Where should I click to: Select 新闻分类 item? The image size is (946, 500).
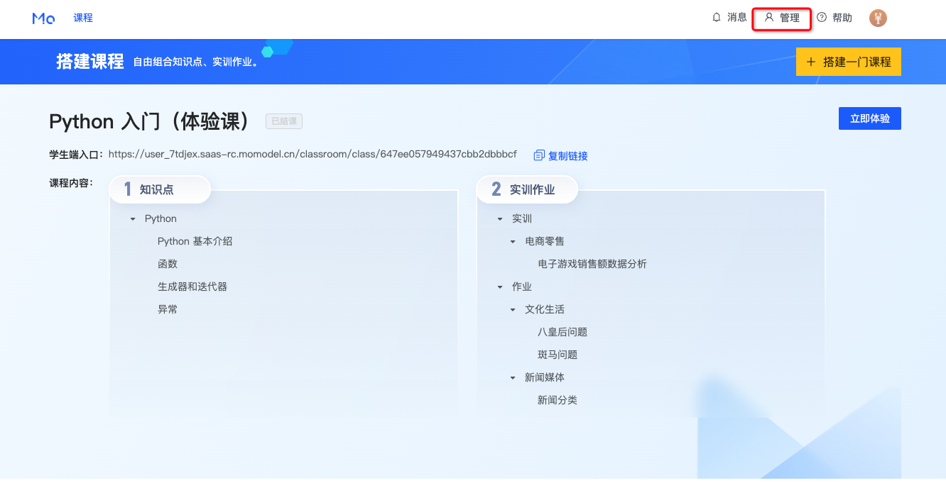coord(558,400)
